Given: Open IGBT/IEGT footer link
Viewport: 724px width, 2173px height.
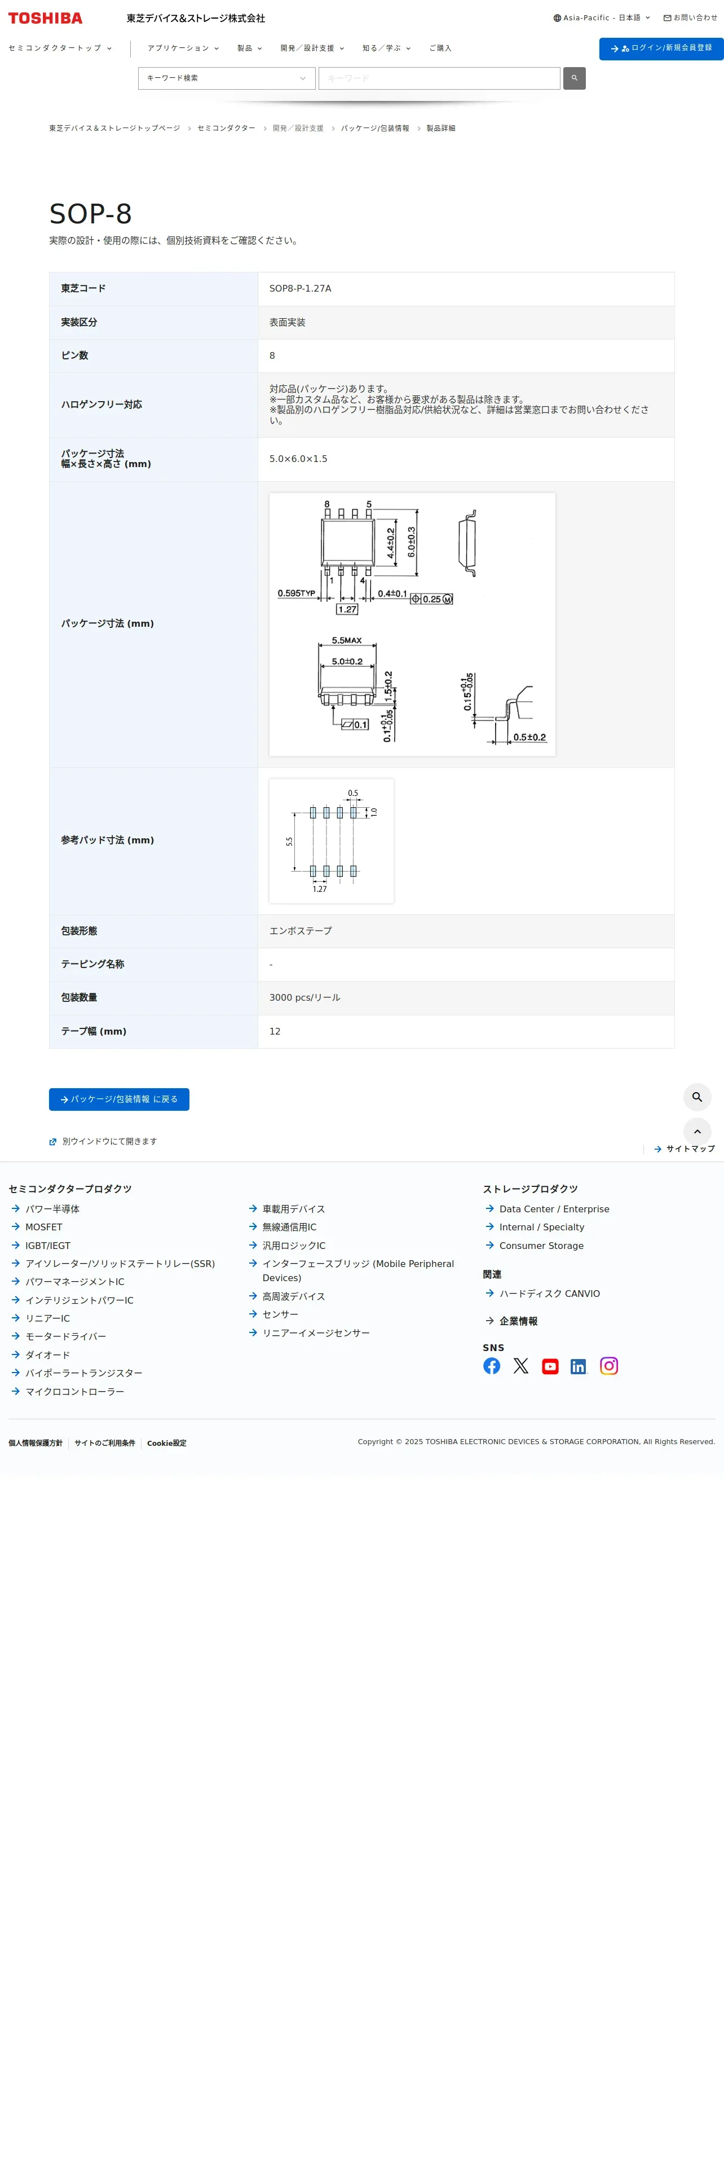Looking at the screenshot, I should point(48,1246).
